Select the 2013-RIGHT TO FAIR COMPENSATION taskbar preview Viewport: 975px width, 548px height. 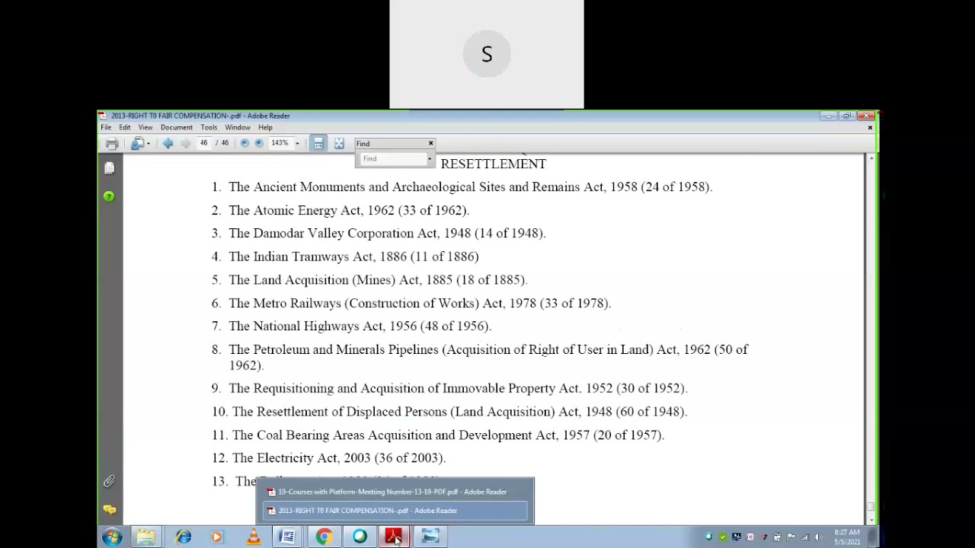click(x=395, y=511)
